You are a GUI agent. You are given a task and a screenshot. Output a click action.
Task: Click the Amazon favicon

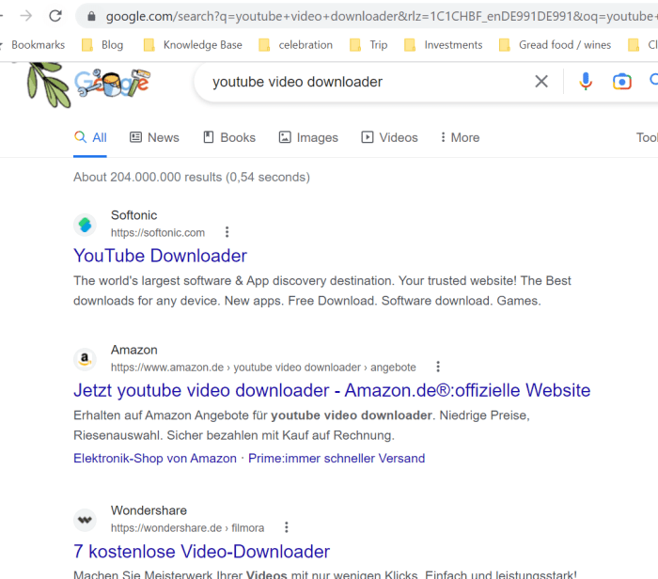tap(85, 359)
